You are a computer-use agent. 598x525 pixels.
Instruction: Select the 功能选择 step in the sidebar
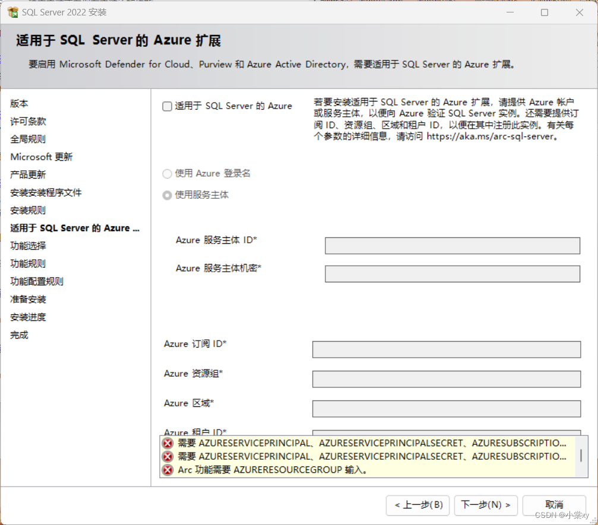[28, 246]
